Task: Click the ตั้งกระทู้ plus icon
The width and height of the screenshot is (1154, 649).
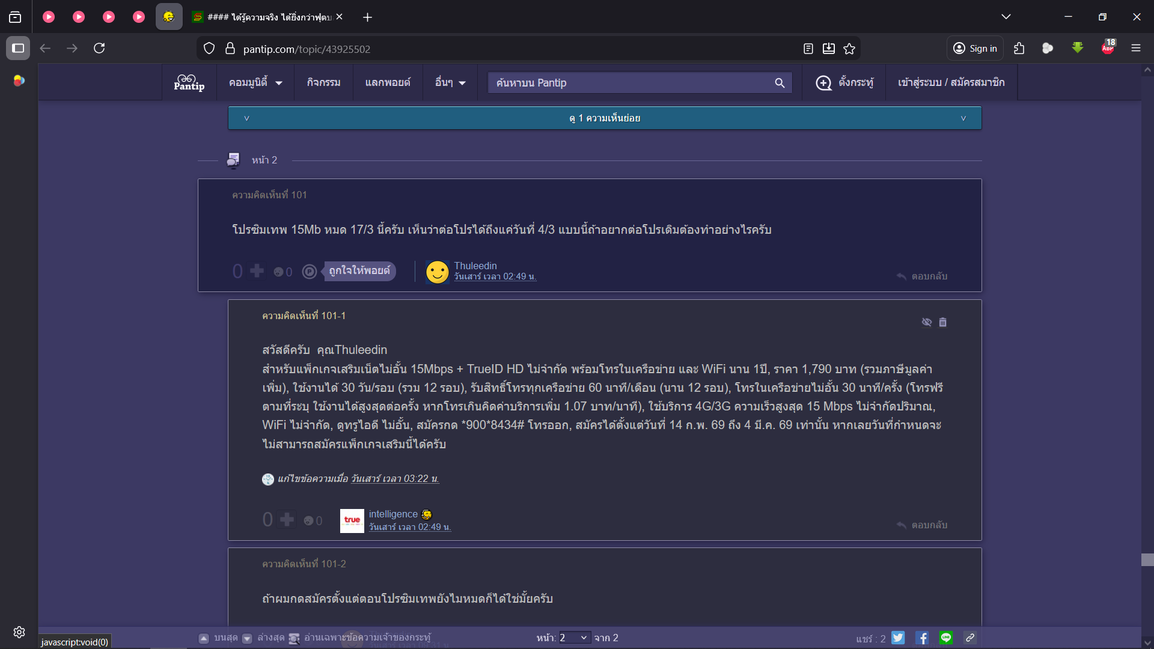Action: [x=823, y=83]
